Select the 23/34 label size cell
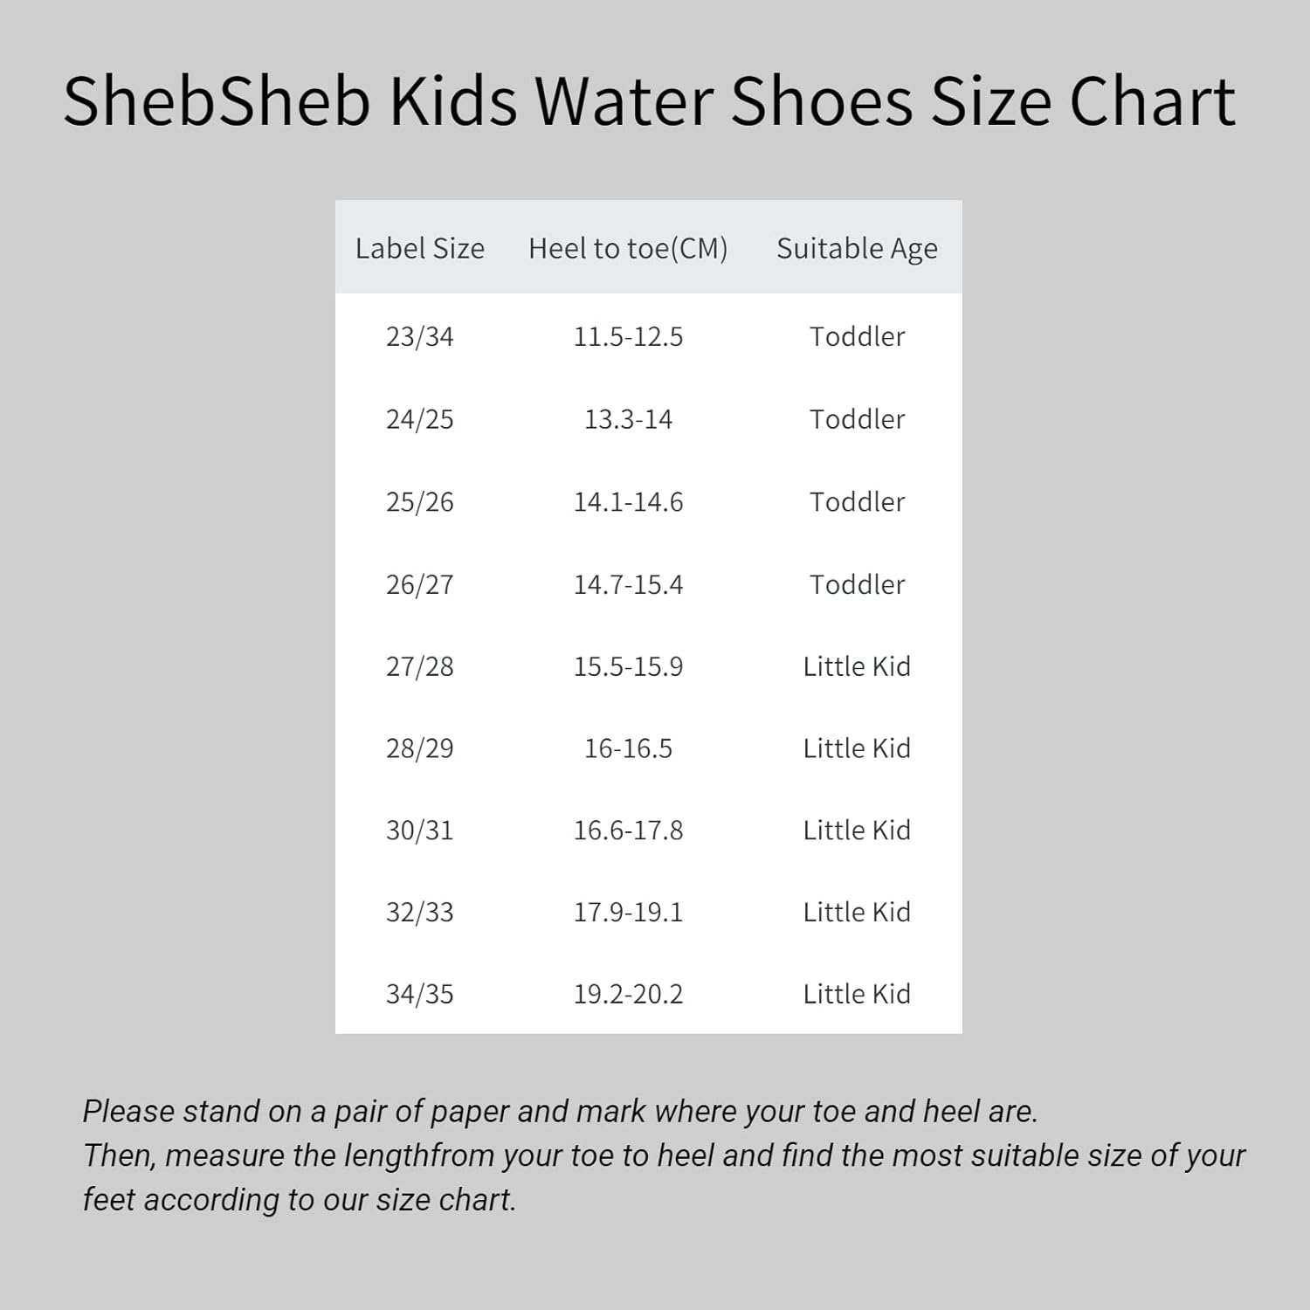Viewport: 1310px width, 1310px height. [x=419, y=336]
